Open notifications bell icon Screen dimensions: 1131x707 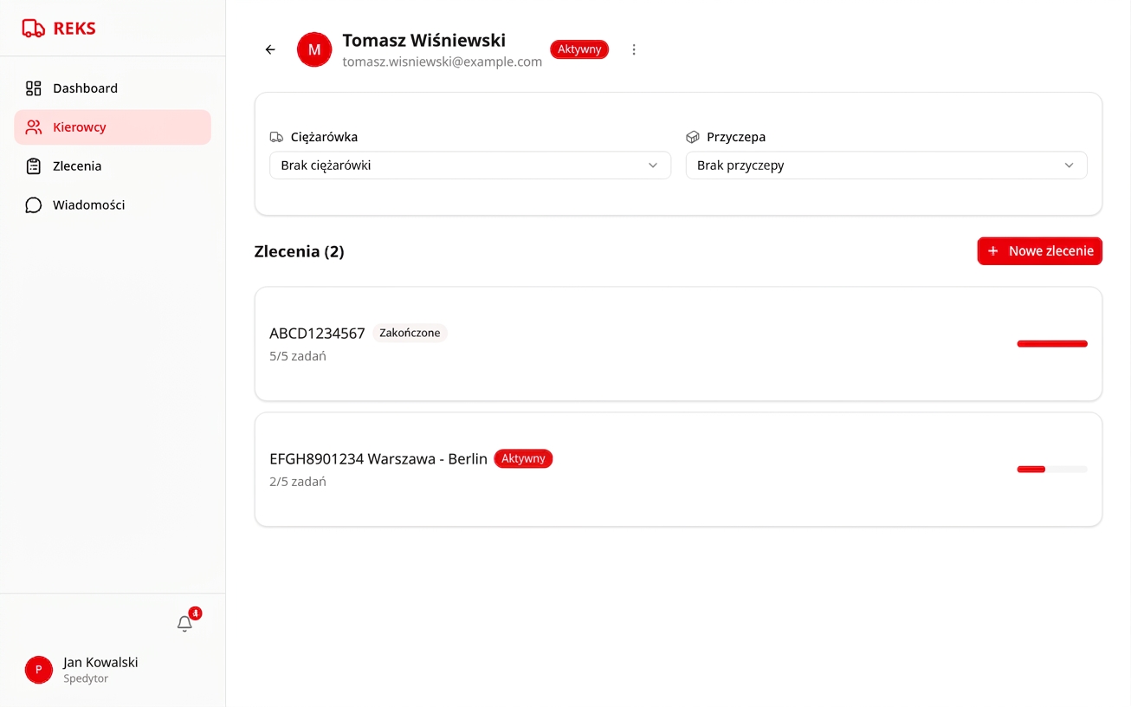tap(184, 624)
